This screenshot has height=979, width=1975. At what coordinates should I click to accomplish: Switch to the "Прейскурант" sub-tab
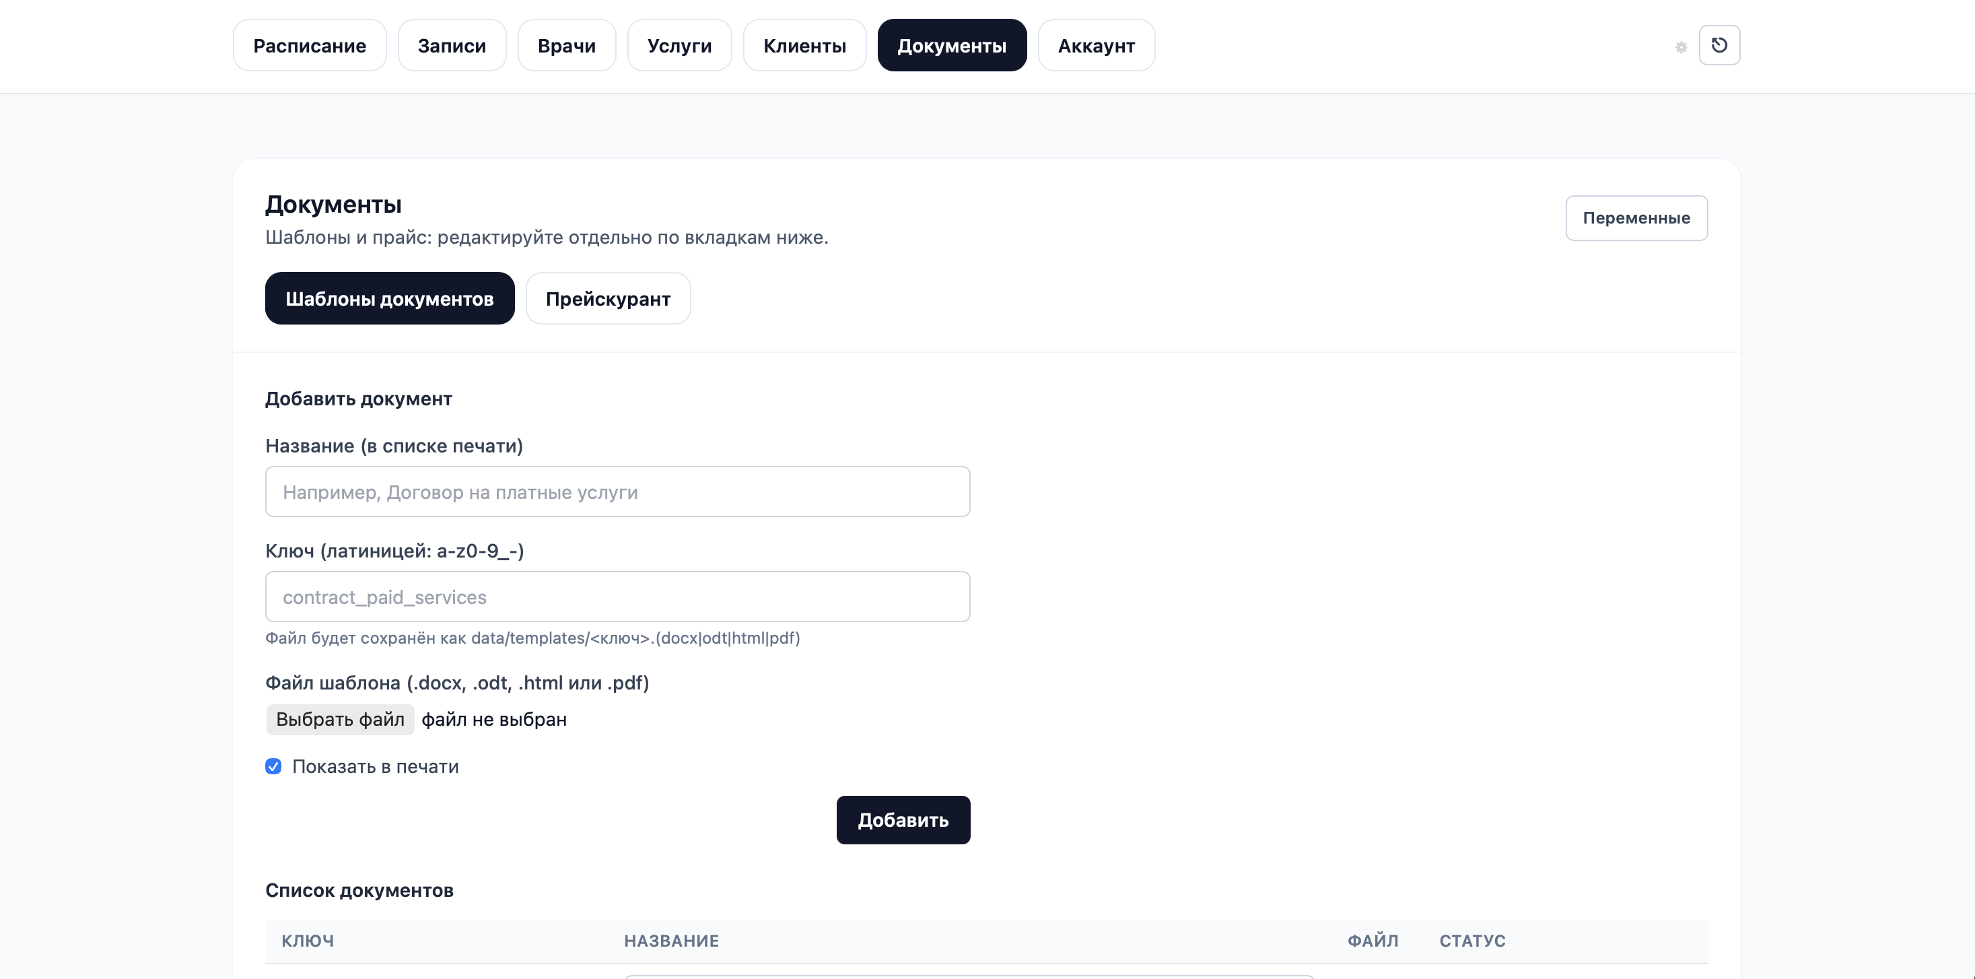pyautogui.click(x=608, y=298)
